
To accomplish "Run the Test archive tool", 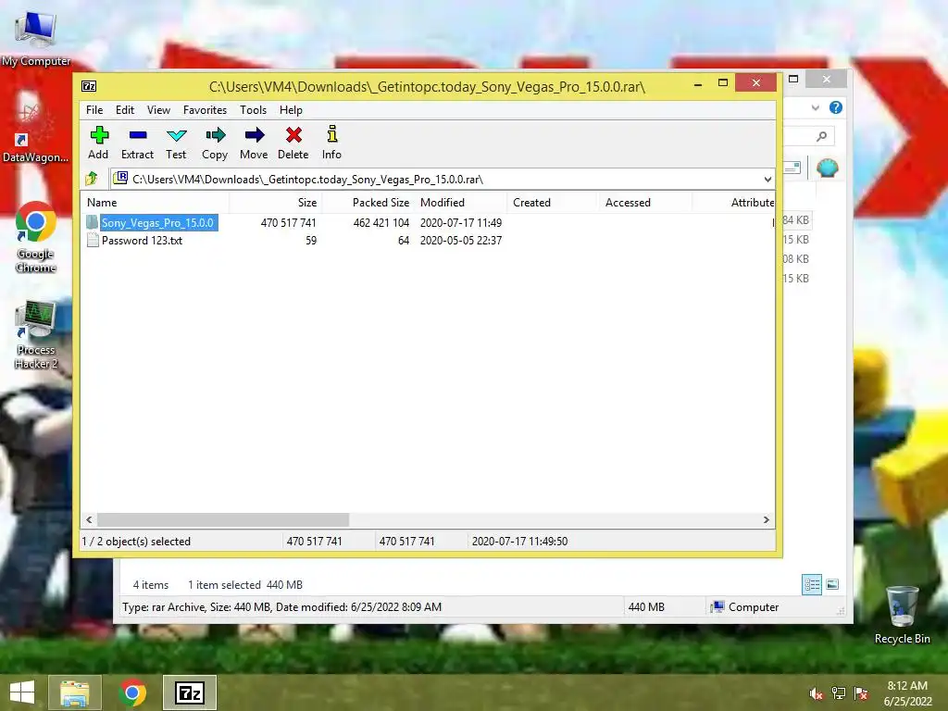I will (x=177, y=135).
